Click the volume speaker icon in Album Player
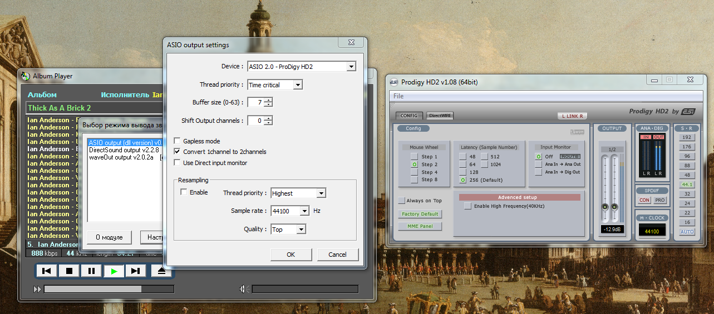714x314 pixels. pos(243,289)
